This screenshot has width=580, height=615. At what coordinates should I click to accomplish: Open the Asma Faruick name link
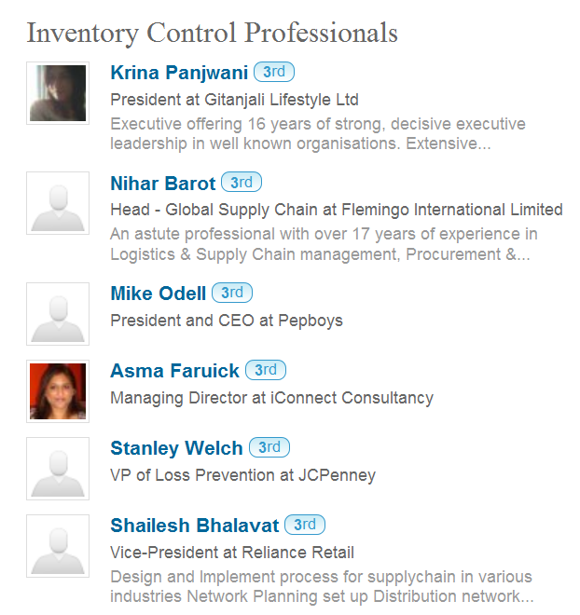coord(174,371)
